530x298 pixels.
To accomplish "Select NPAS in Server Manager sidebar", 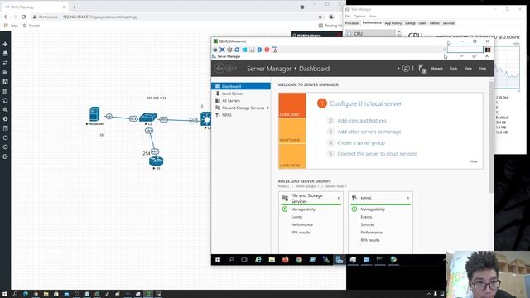I will coord(241,115).
